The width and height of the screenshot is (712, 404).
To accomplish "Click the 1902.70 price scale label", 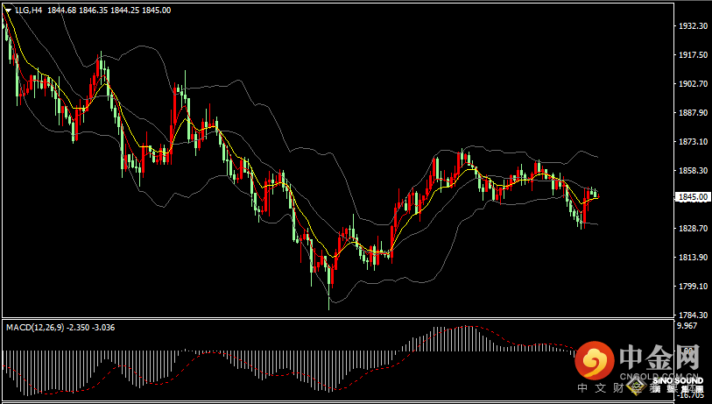I will 694,84.
